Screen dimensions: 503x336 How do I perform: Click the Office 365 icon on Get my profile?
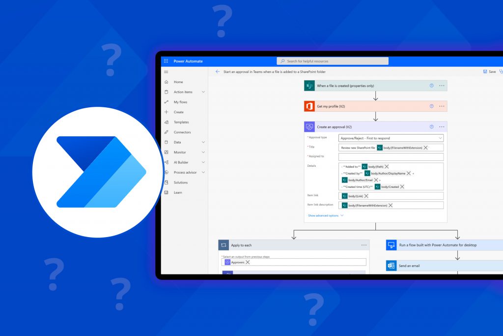308,106
